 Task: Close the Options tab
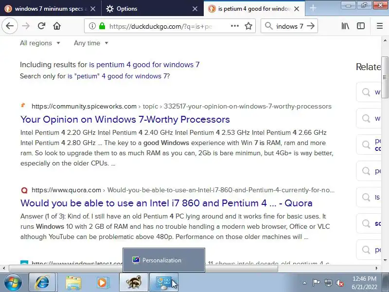[195, 9]
